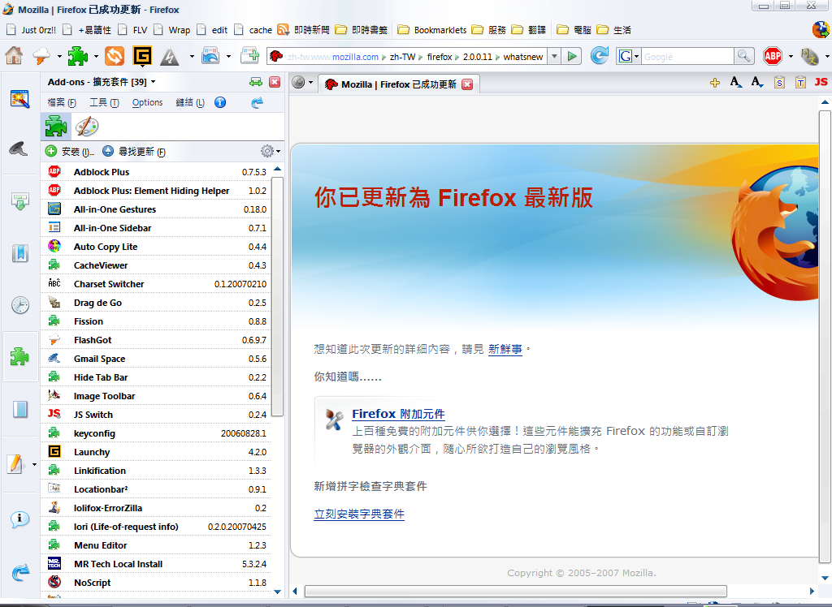Select the Mozilla Firefox 已成功更新 tab
The height and width of the screenshot is (607, 832).
(x=398, y=84)
